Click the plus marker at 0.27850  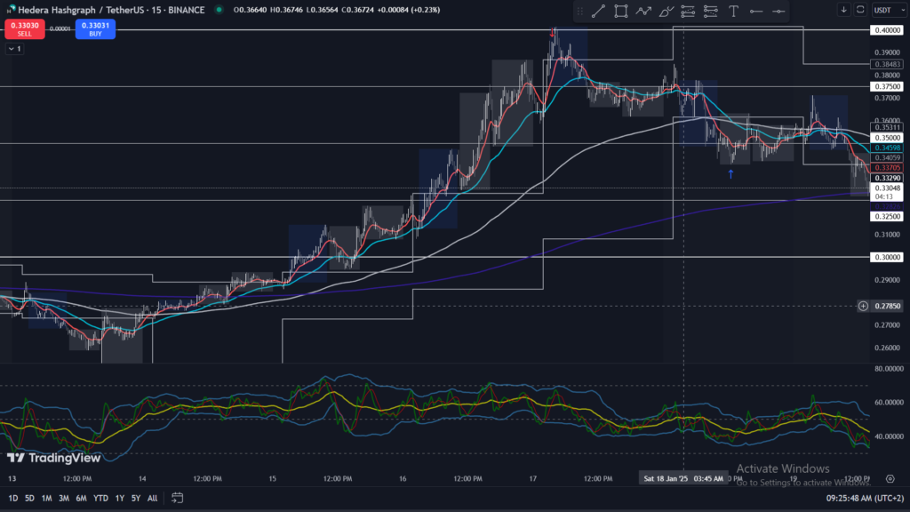point(863,306)
